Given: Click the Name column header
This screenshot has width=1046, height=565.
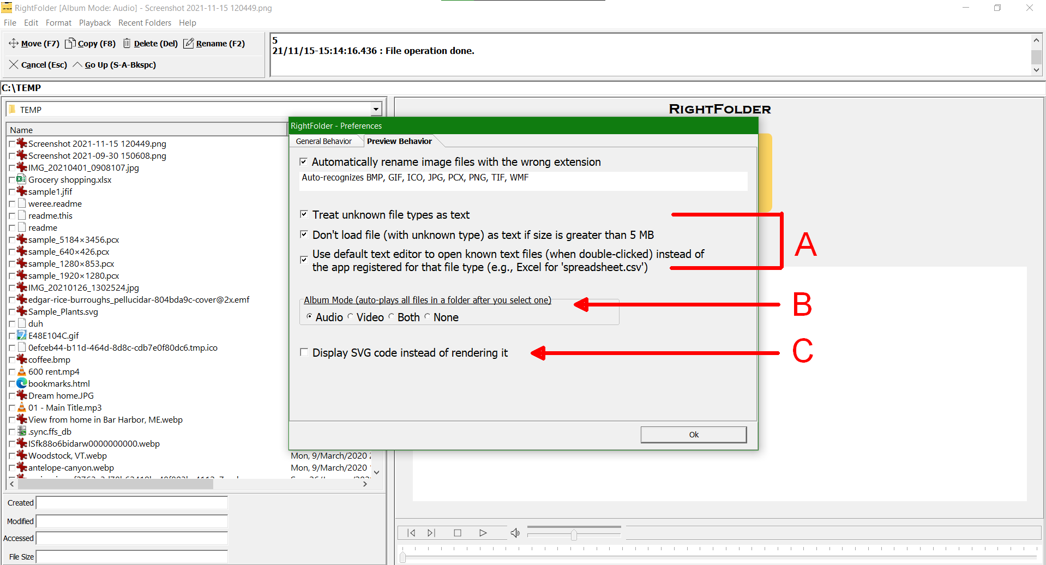Looking at the screenshot, I should point(147,130).
